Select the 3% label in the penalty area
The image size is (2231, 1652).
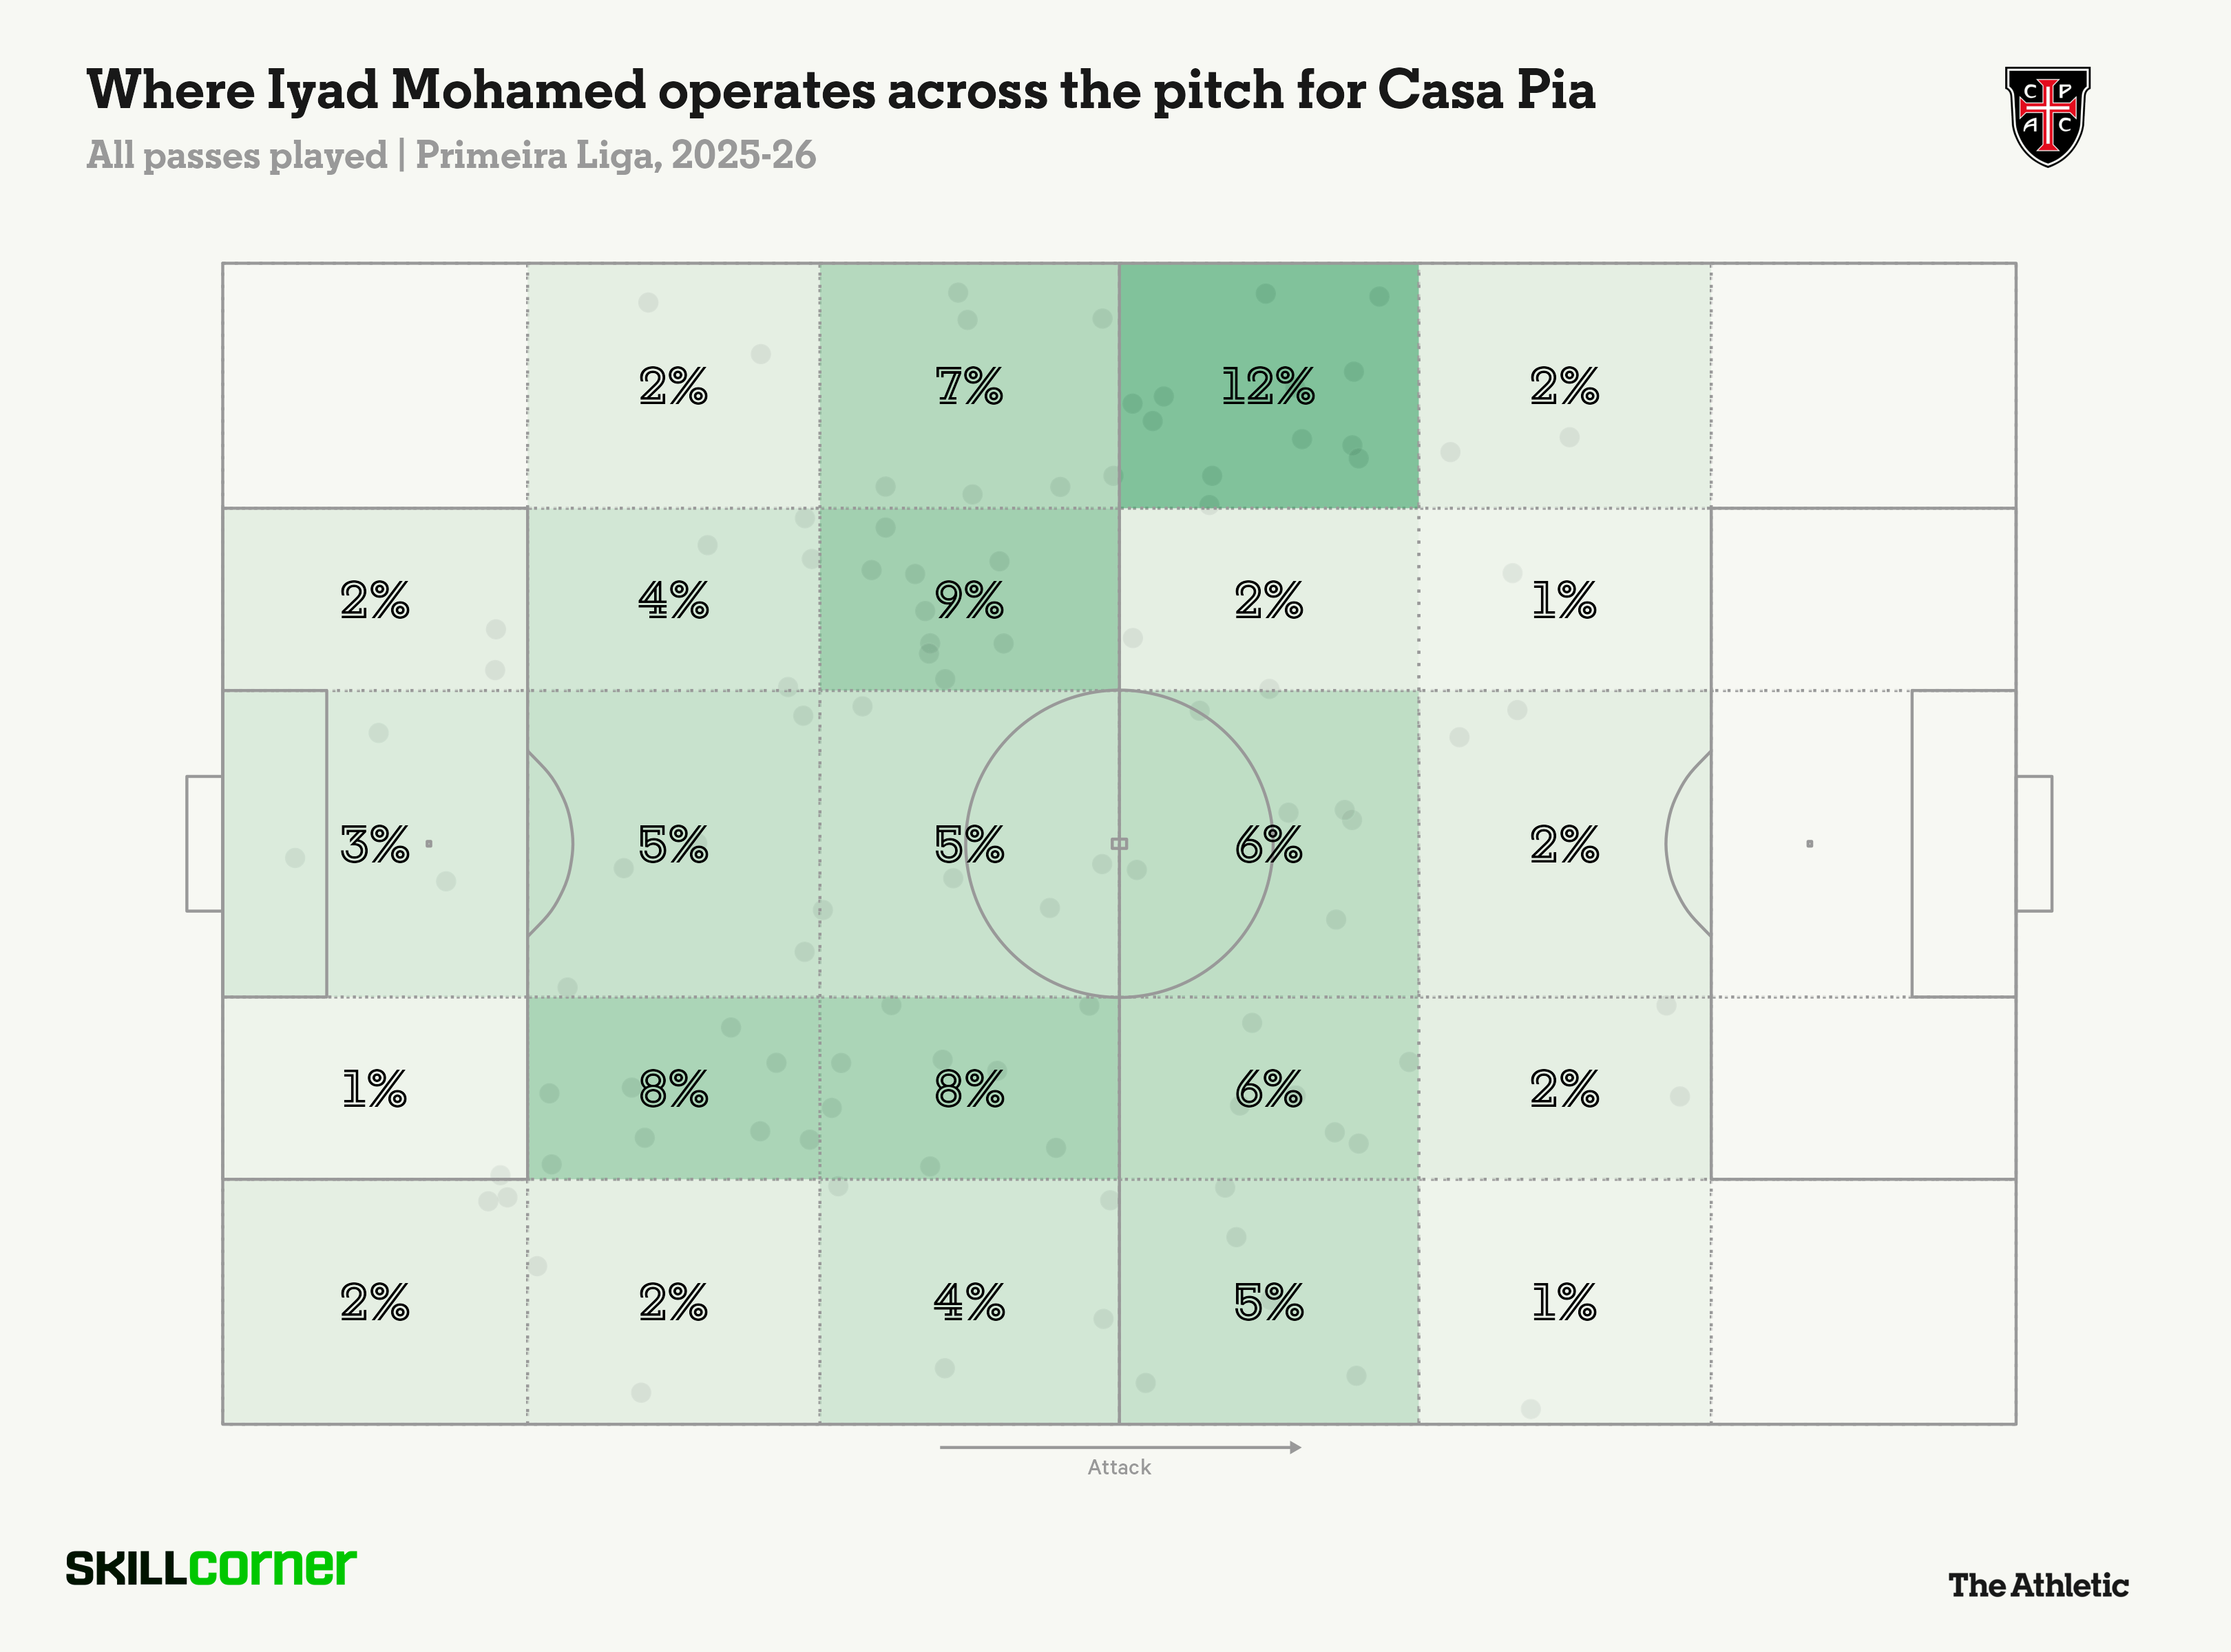[374, 845]
